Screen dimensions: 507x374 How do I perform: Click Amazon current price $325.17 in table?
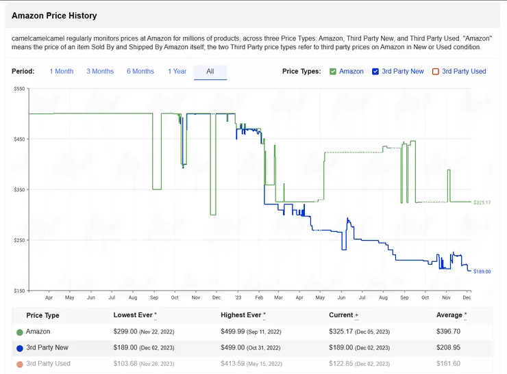tap(341, 332)
